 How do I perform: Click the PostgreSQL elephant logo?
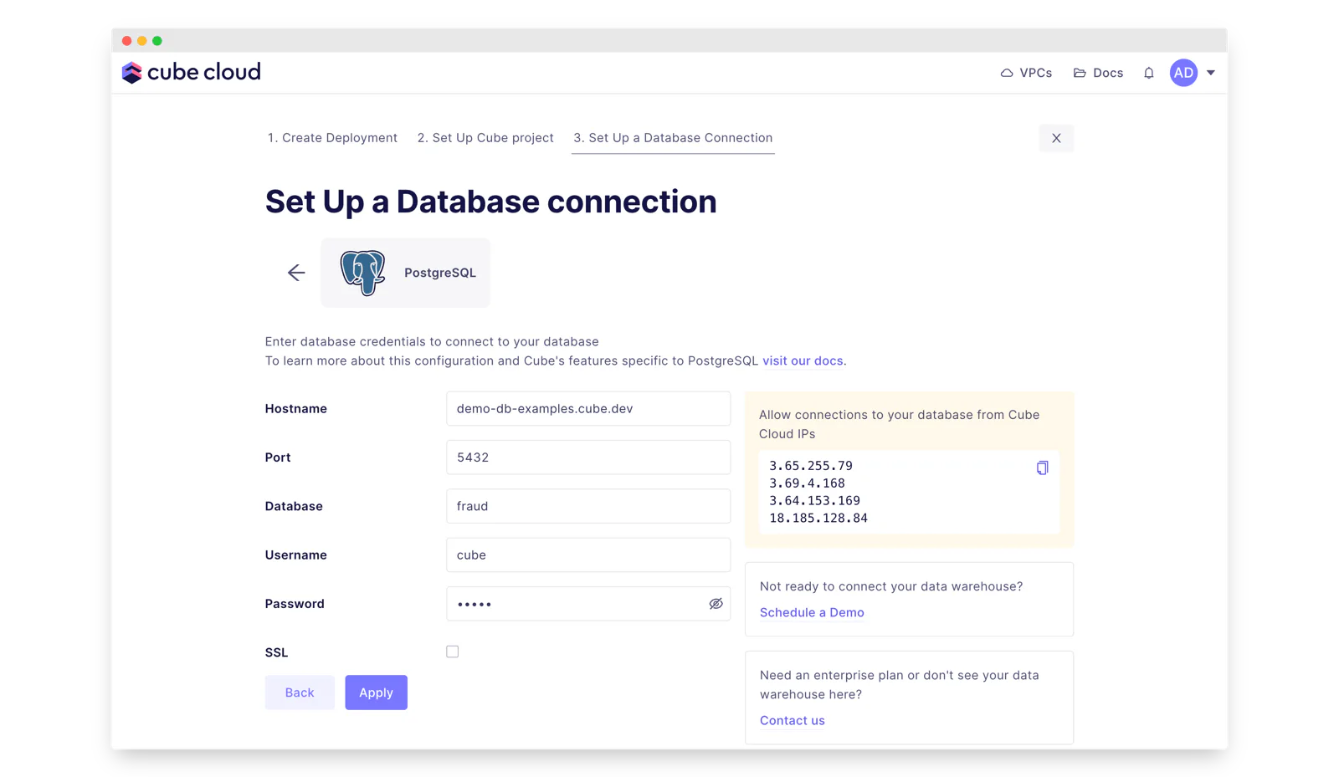[362, 273]
